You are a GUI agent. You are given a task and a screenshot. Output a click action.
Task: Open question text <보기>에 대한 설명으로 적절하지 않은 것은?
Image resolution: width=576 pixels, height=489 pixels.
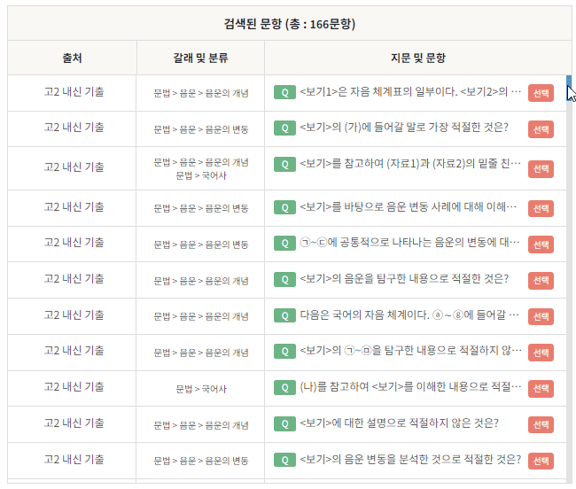[x=400, y=423]
